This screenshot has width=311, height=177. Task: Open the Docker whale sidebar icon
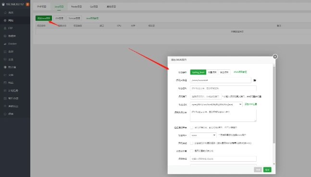tap(5, 44)
